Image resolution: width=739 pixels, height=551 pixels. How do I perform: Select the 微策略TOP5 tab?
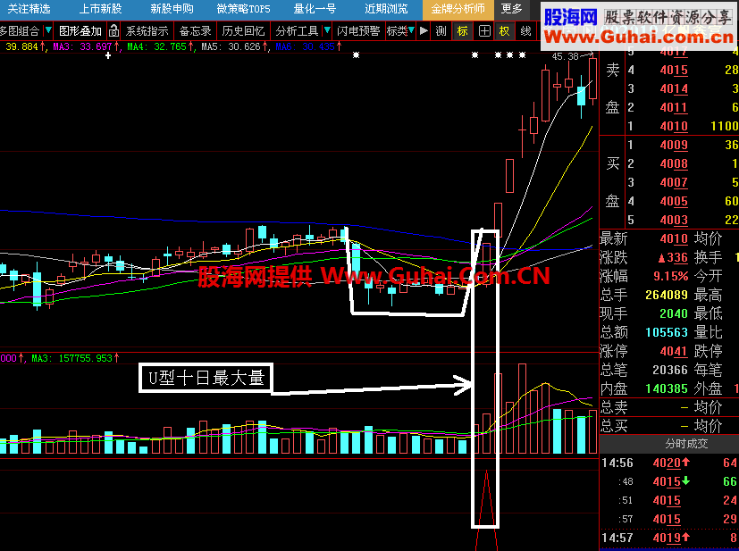(x=244, y=9)
